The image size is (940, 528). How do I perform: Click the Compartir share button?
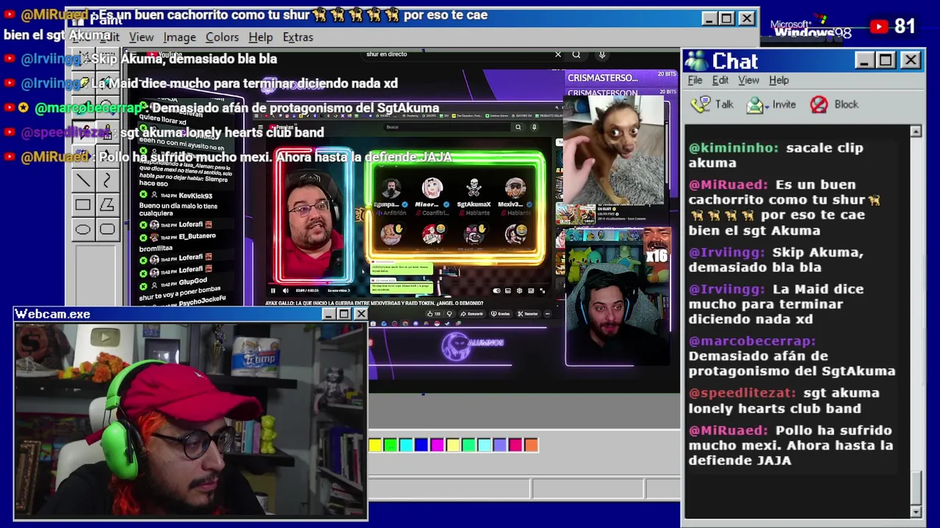click(x=474, y=314)
